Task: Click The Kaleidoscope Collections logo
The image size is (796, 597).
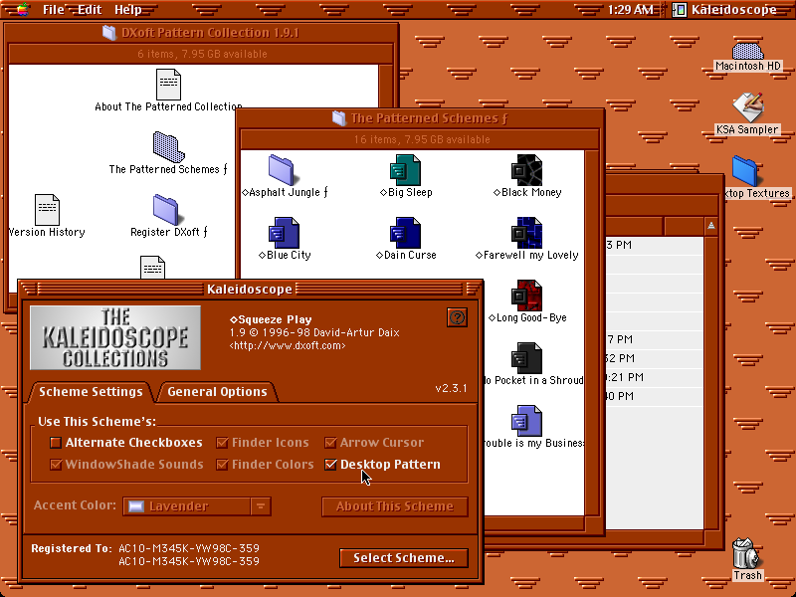Action: (x=115, y=337)
